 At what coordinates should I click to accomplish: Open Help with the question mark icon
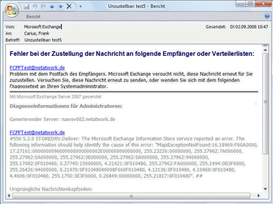tap(267, 16)
